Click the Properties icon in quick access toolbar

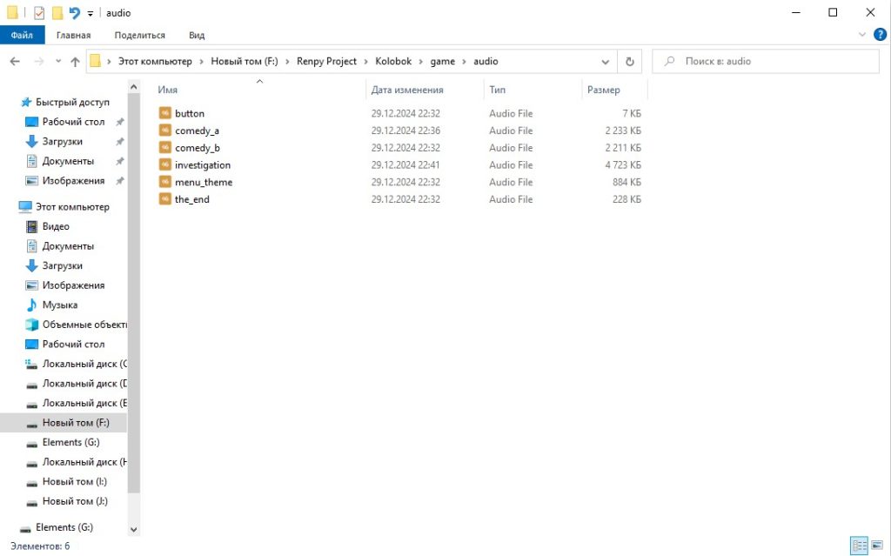39,13
